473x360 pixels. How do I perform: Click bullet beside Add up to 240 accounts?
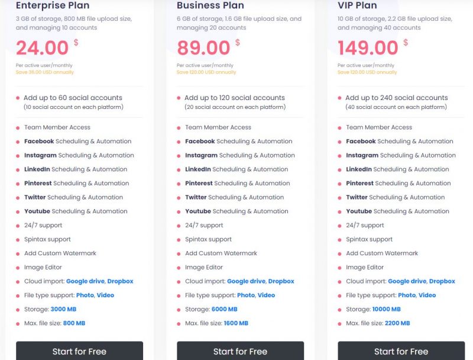tap(339, 98)
